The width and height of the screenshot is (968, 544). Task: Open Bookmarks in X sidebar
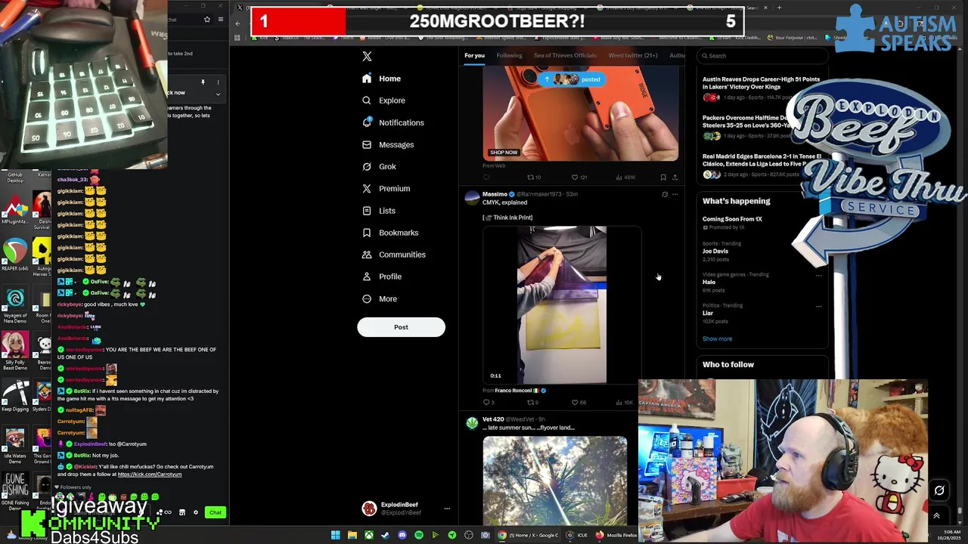[390, 233]
